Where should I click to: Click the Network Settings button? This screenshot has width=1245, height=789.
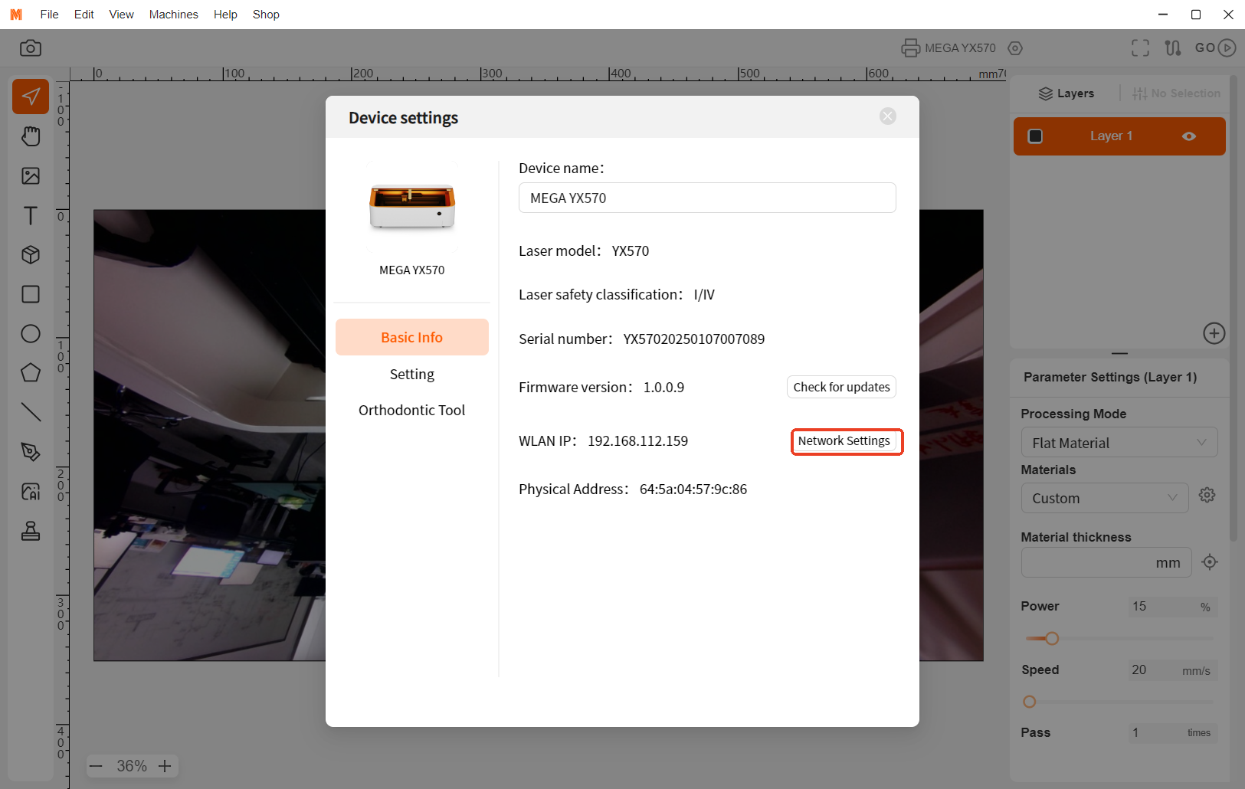point(844,441)
